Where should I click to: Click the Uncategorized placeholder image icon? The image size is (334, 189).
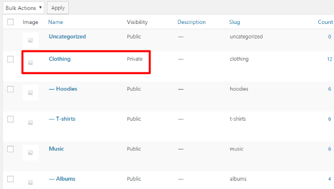(x=30, y=40)
